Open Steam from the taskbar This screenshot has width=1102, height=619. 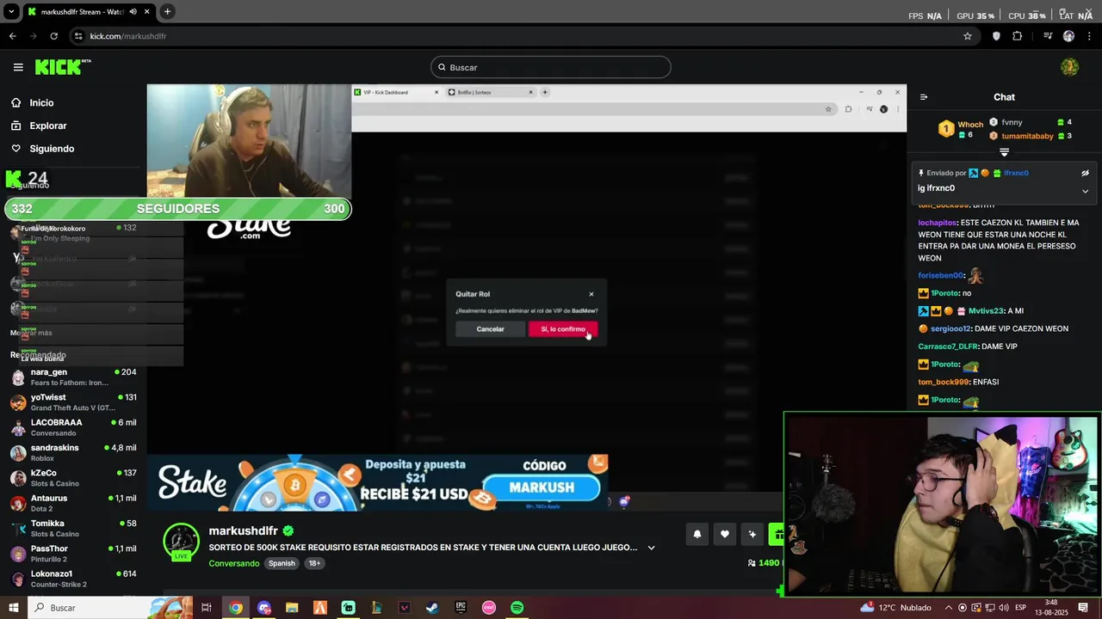pyautogui.click(x=432, y=608)
